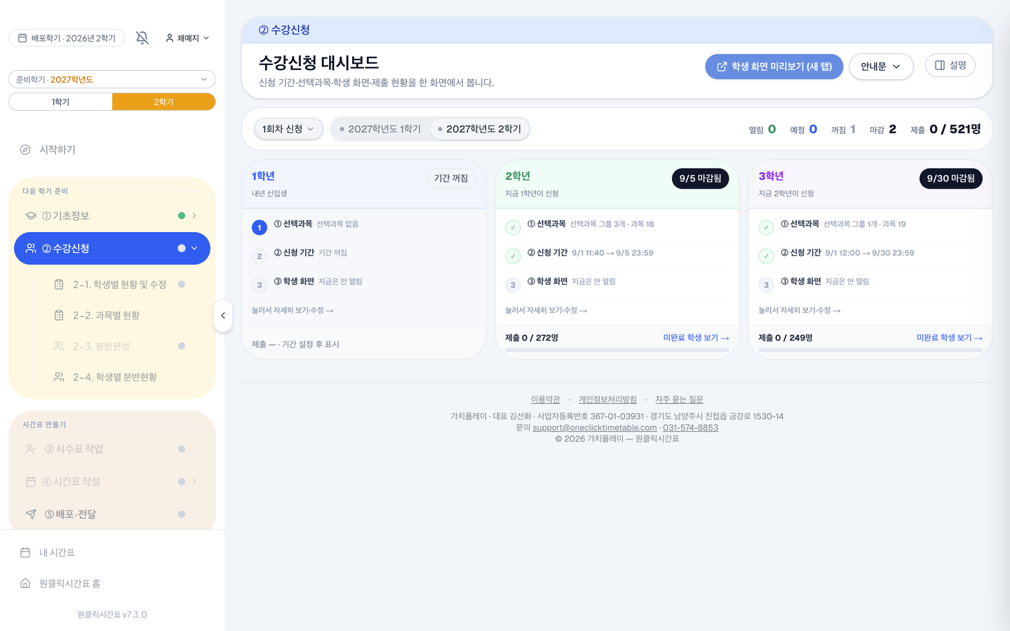
Task: Click 학생 화면 미리보기 (새 탭) button
Action: tap(774, 67)
